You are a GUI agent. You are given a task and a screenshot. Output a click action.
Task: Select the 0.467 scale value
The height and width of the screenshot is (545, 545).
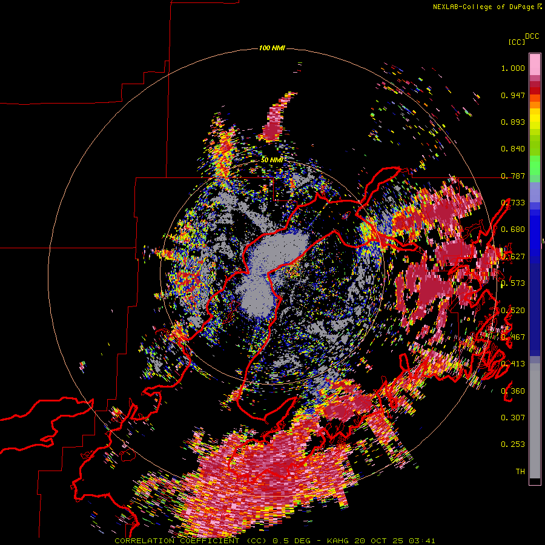tap(513, 337)
